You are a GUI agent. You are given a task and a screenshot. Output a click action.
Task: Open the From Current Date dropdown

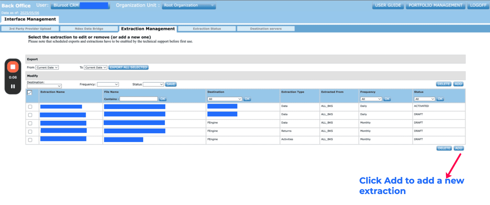tap(47, 68)
